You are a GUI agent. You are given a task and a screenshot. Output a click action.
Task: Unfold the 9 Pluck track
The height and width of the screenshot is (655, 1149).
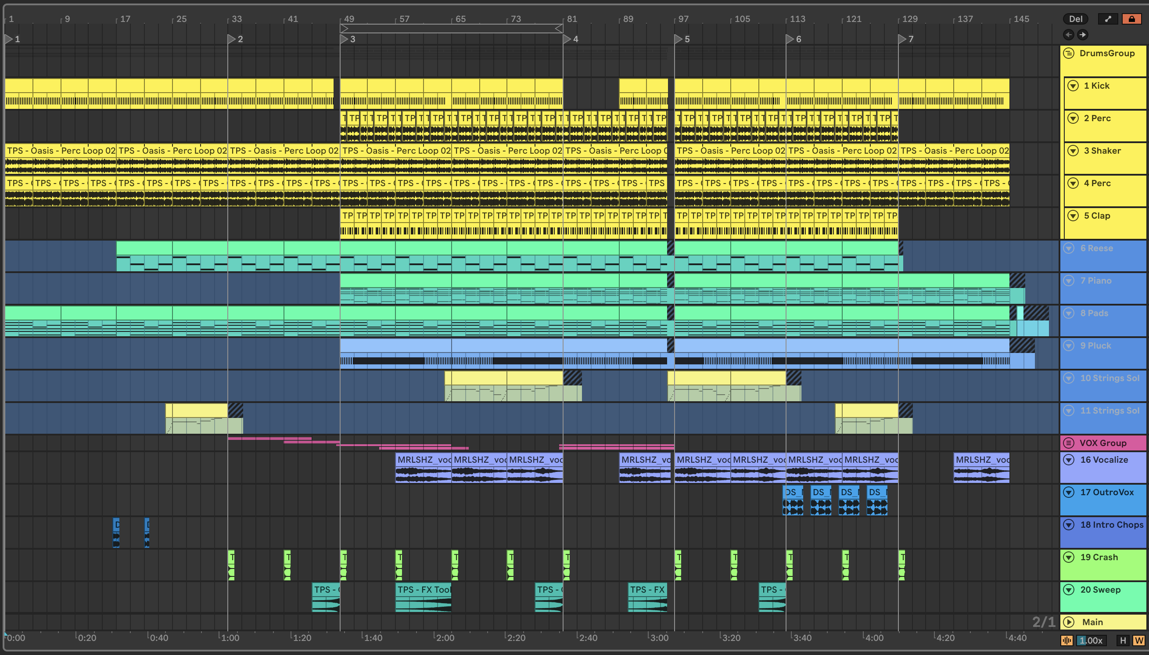[1069, 345]
